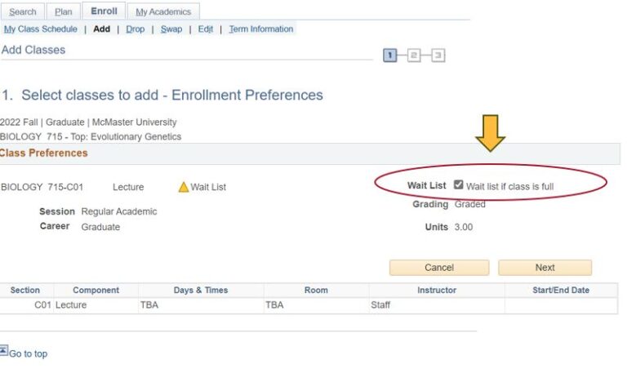Screen dimensions: 627x373
Task: Click the Go to top arrow icon
Action: [x=4, y=351]
